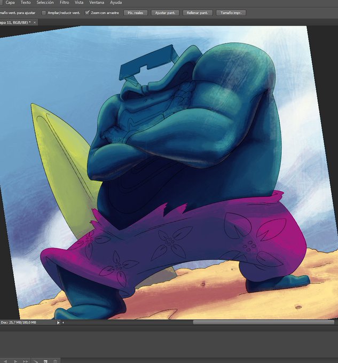Go to the previous frame

[x=5, y=361]
